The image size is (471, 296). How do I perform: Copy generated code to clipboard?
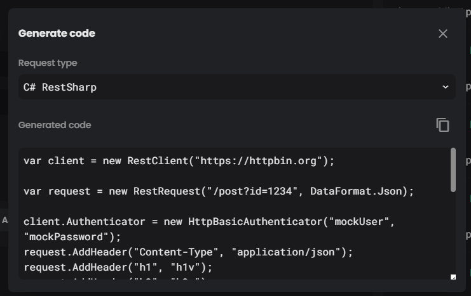click(443, 125)
